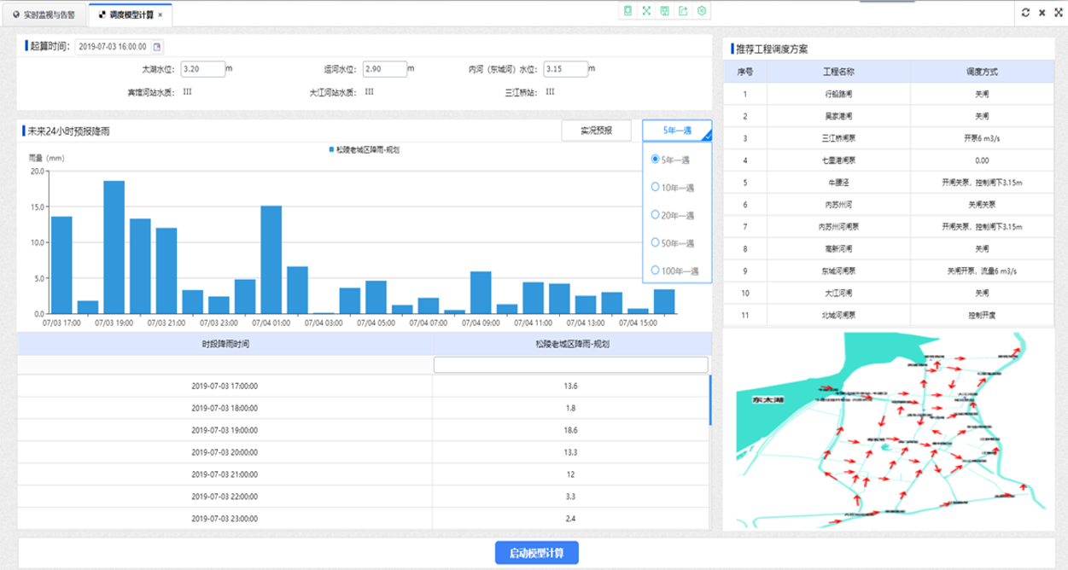Click the 启动模型计算 button
This screenshot has height=570, width=1068.
coord(537,553)
